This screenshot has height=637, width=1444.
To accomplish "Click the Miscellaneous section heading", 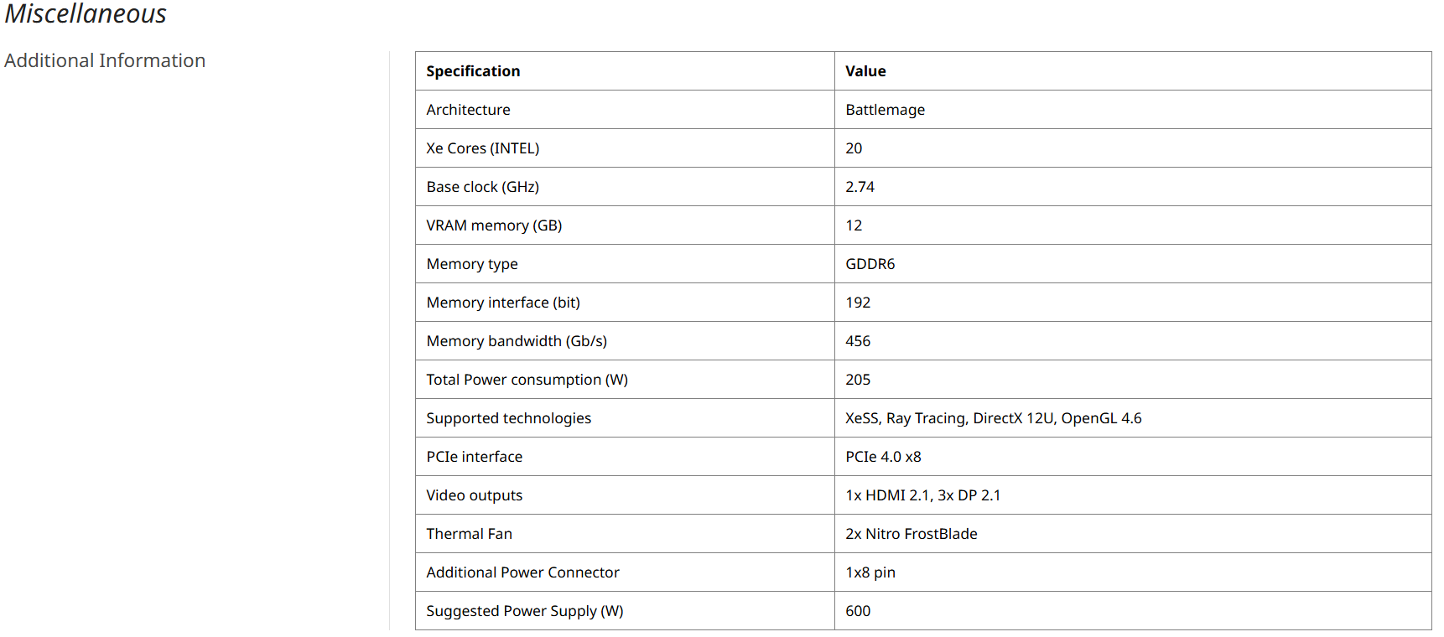I will [x=86, y=14].
